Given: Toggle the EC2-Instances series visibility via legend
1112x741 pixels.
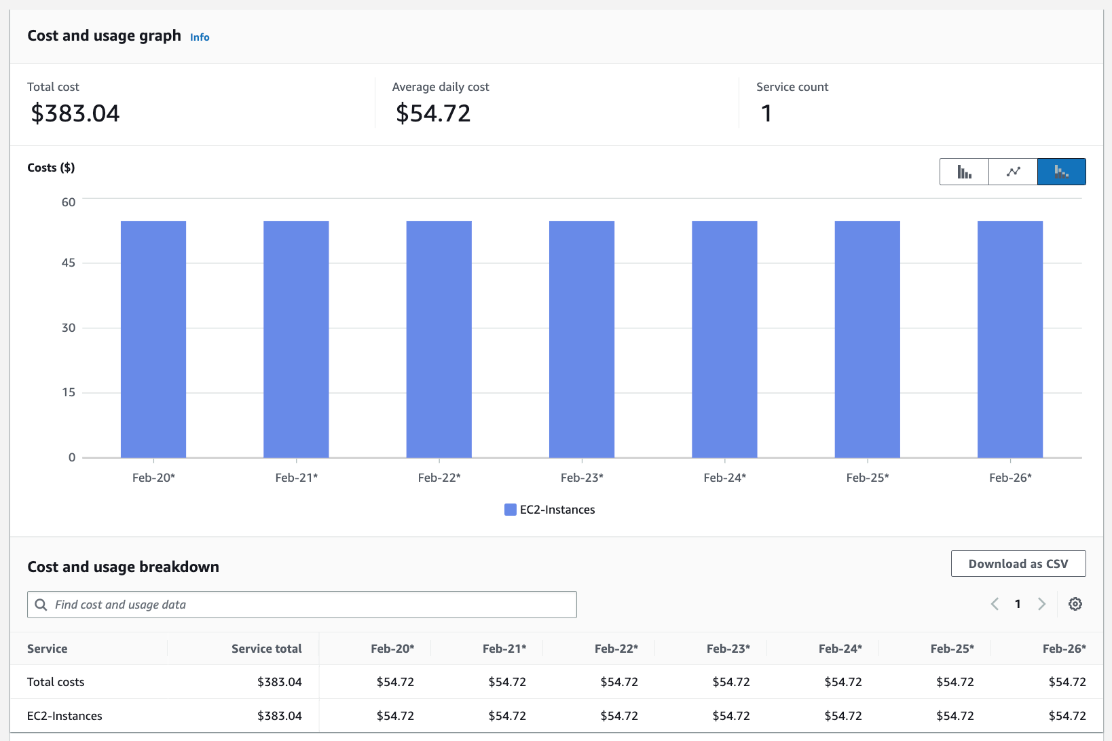Looking at the screenshot, I should [549, 509].
